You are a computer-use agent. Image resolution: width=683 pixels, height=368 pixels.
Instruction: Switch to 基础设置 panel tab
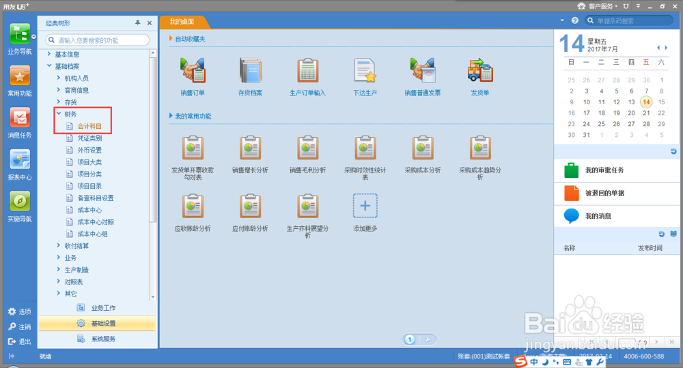pos(97,323)
